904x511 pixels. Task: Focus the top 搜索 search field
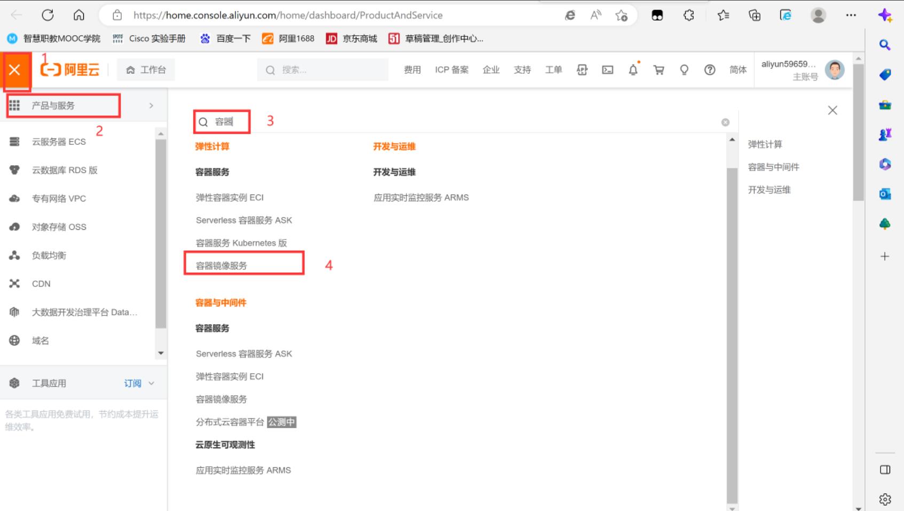[x=323, y=70]
